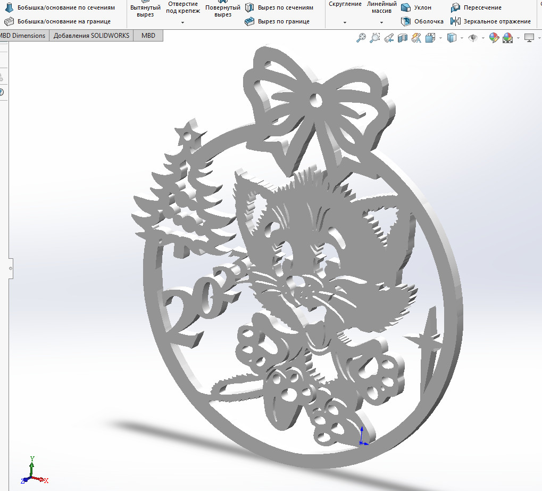Image resolution: width=542 pixels, height=491 pixels.
Task: Open Apply Scene dropdown arrow
Action: pyautogui.click(x=518, y=38)
